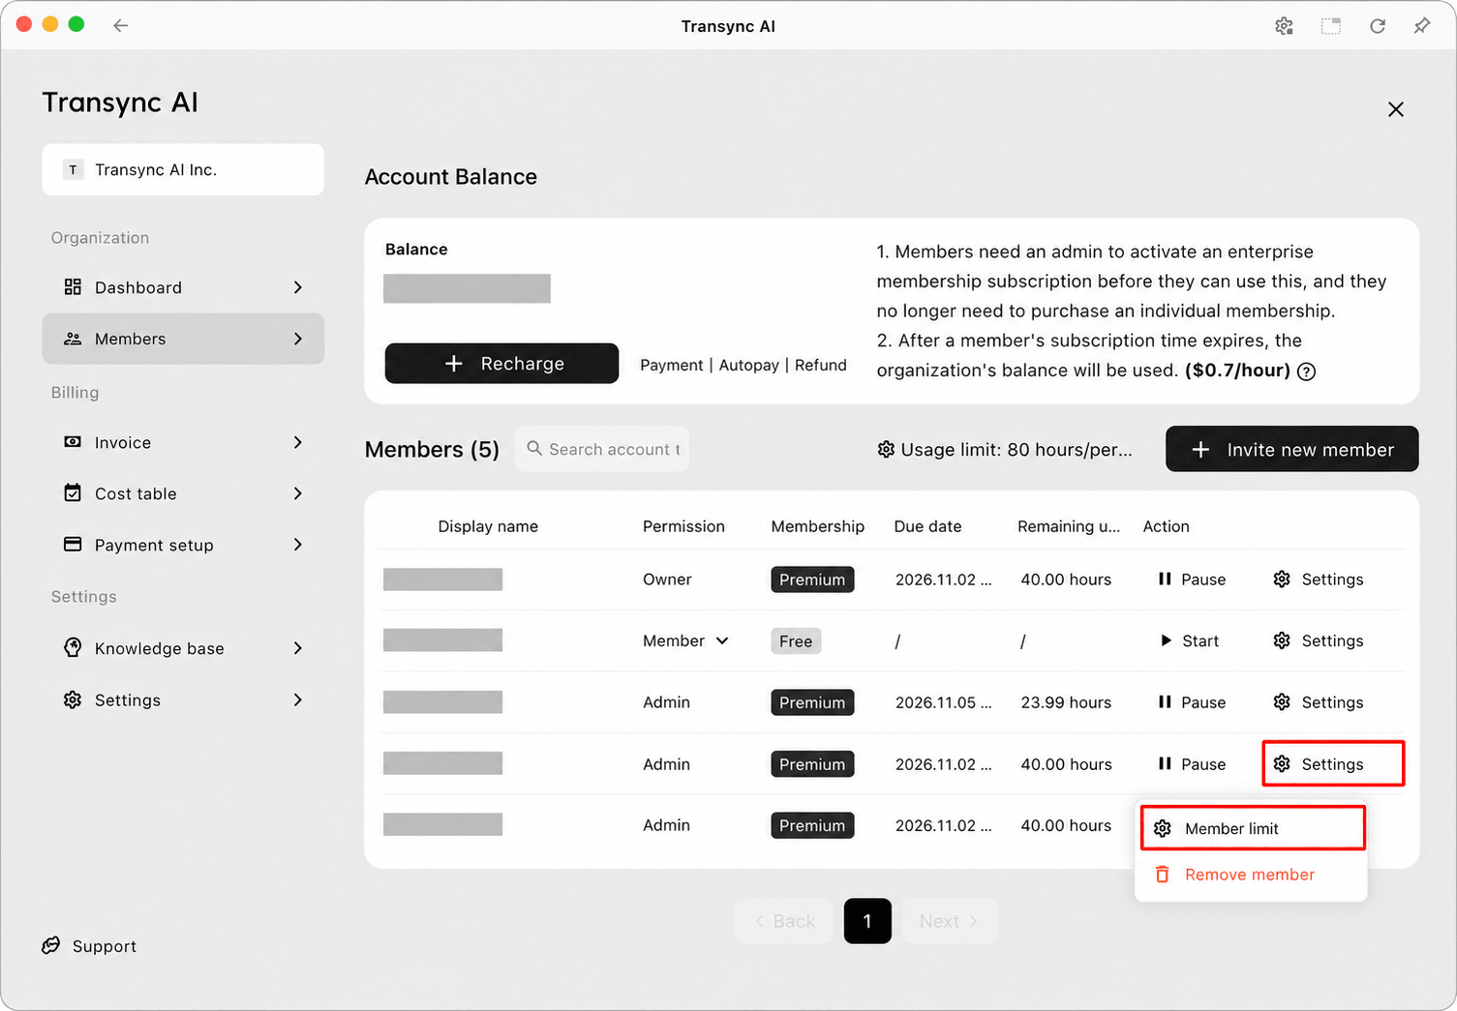Click the Recharge button
Image resolution: width=1457 pixels, height=1011 pixels.
(x=501, y=364)
